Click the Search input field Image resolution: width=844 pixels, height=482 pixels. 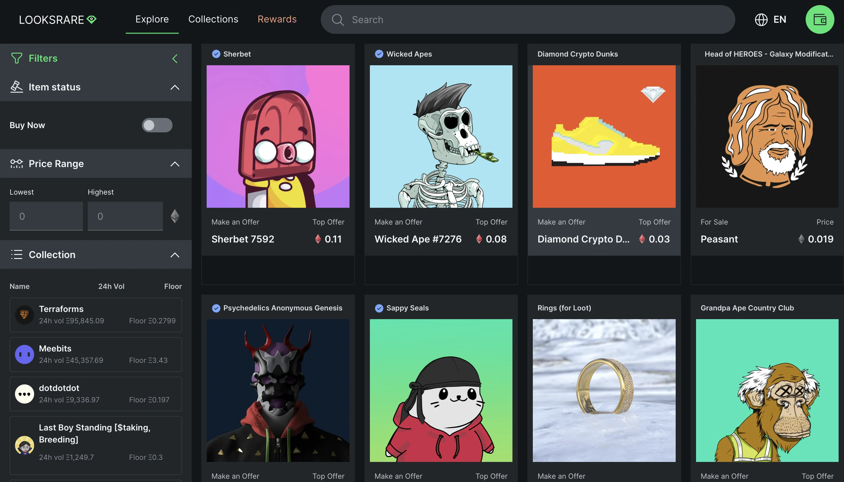tap(528, 19)
